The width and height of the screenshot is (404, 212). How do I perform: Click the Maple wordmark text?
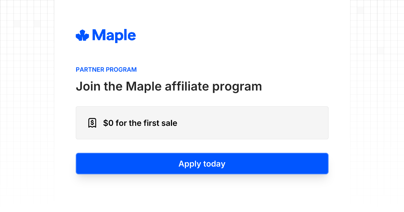tap(114, 35)
